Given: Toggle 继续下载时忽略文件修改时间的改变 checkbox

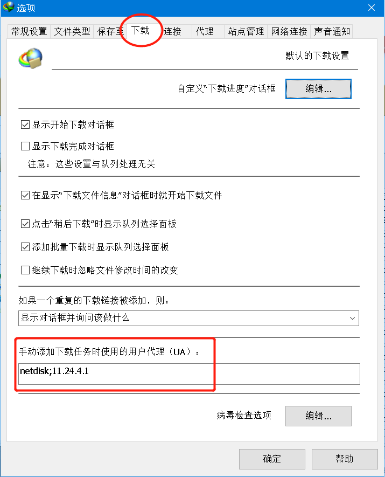Looking at the screenshot, I should pos(25,270).
